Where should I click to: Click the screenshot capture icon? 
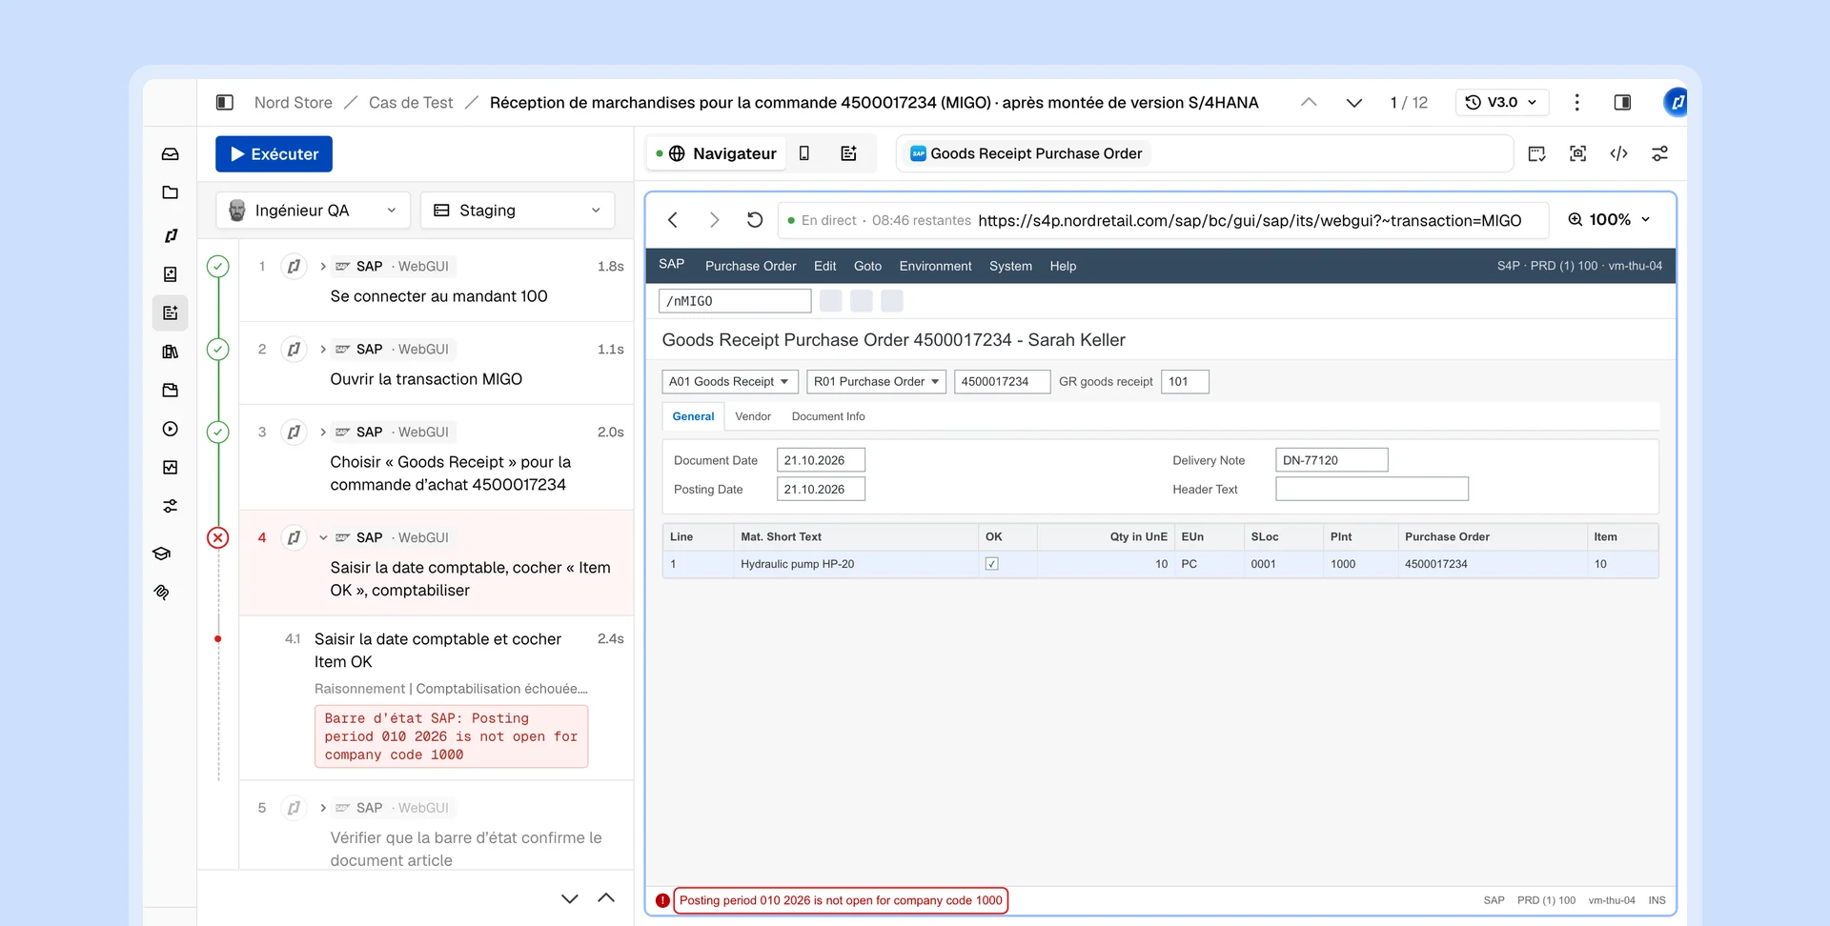point(1577,153)
